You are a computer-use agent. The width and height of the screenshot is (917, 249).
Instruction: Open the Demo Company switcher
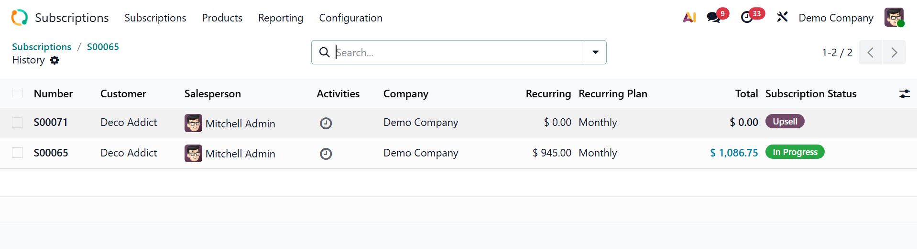tap(835, 18)
